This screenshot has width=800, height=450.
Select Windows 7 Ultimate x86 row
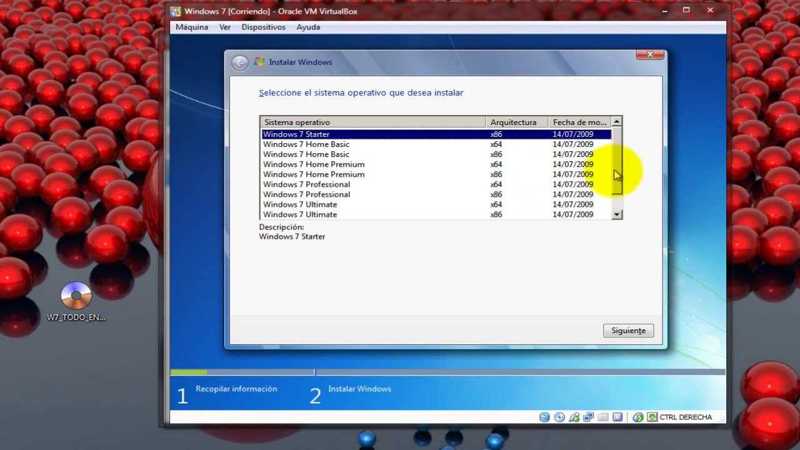(x=436, y=214)
